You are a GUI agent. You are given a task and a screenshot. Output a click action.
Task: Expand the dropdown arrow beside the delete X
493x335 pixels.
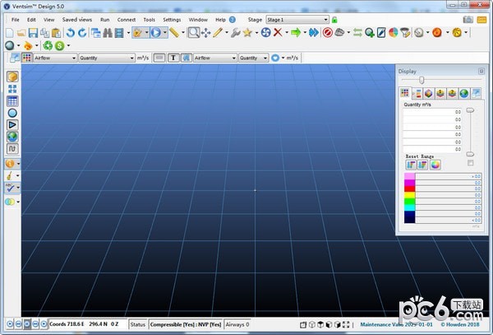[x=287, y=32]
